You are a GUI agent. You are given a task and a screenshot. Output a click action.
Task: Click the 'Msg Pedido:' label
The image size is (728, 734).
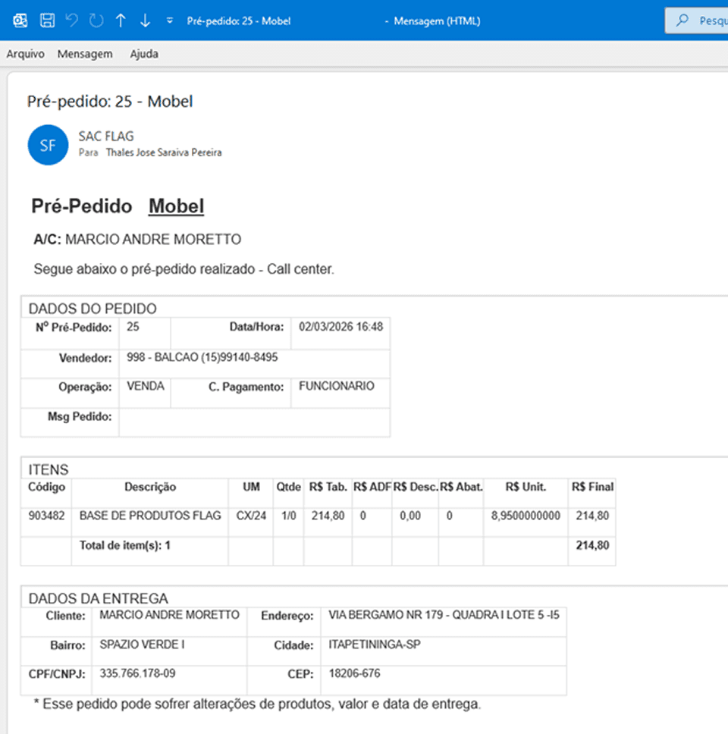coord(80,416)
